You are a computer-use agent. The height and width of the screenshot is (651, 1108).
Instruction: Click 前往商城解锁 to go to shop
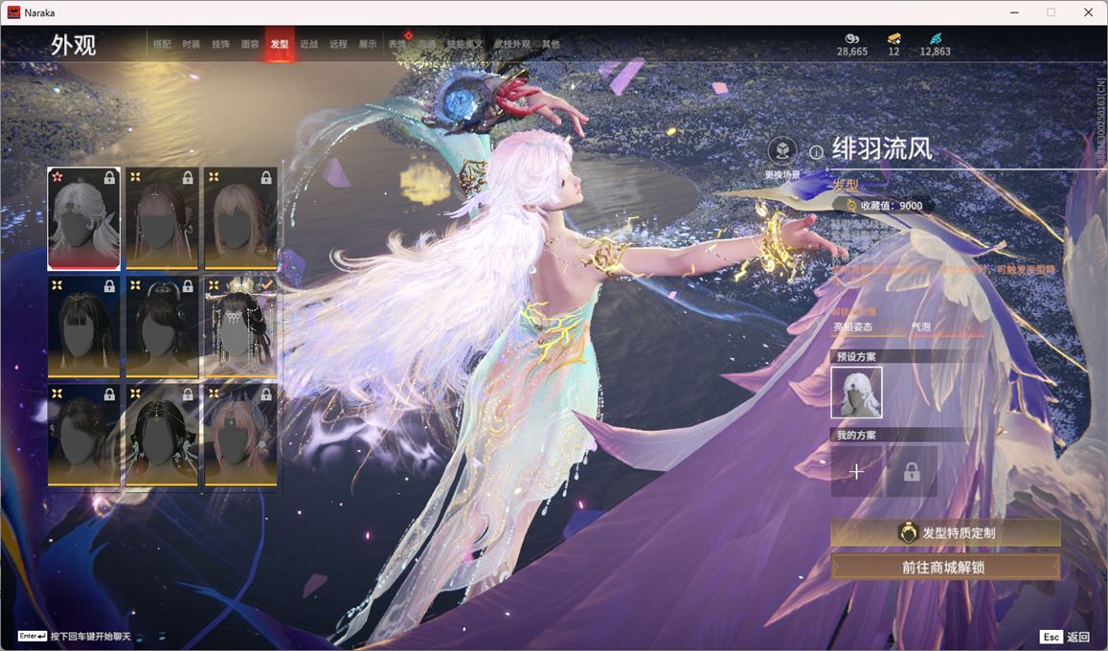click(x=945, y=567)
